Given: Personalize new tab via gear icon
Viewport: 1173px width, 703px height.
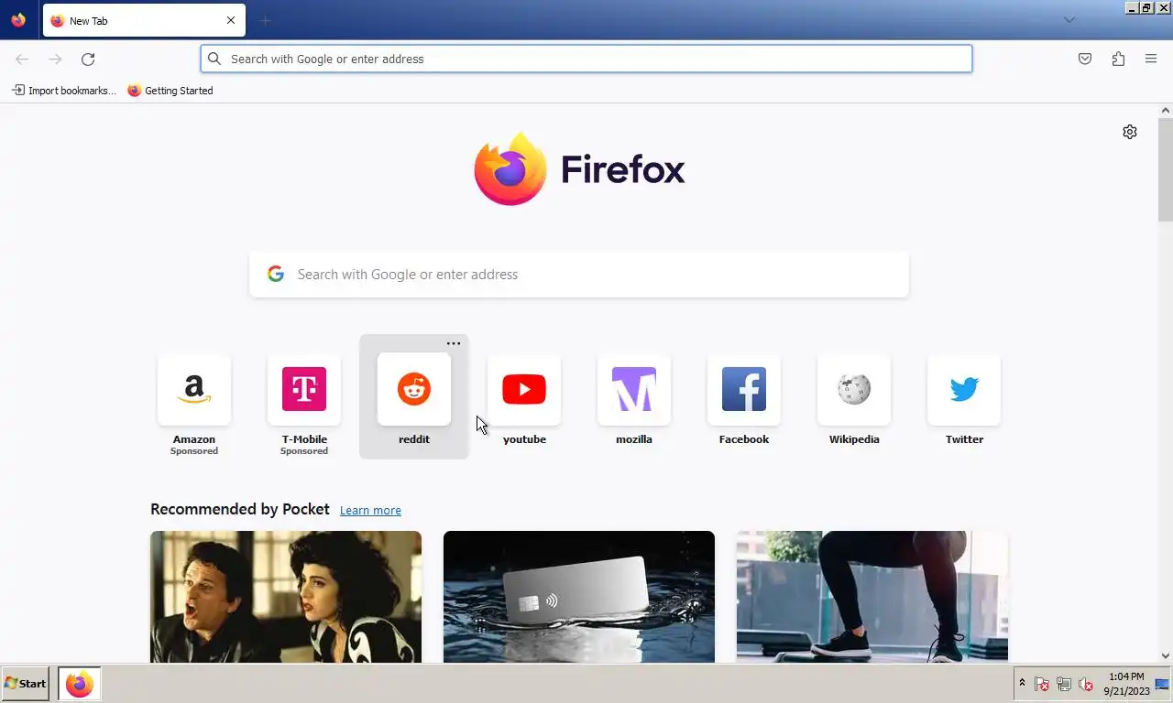Looking at the screenshot, I should 1130,132.
